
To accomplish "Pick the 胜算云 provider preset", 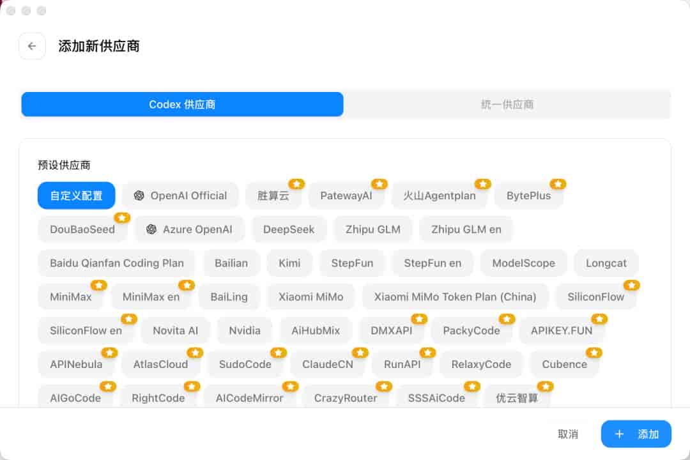I will tap(273, 195).
